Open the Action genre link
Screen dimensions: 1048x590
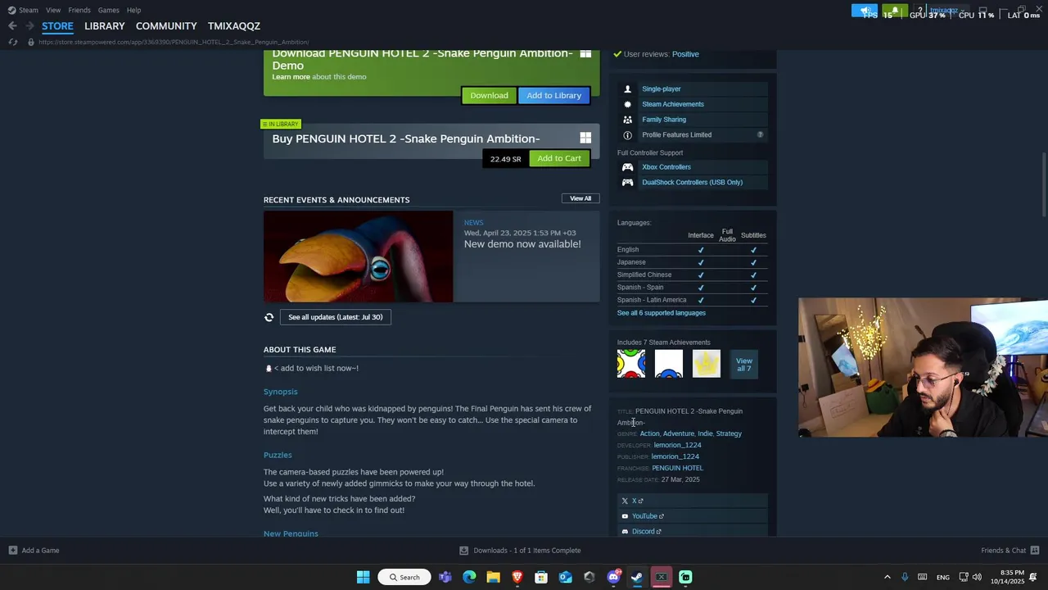(x=649, y=433)
